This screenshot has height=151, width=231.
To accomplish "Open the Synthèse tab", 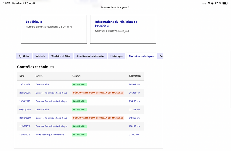I will coord(24,56).
